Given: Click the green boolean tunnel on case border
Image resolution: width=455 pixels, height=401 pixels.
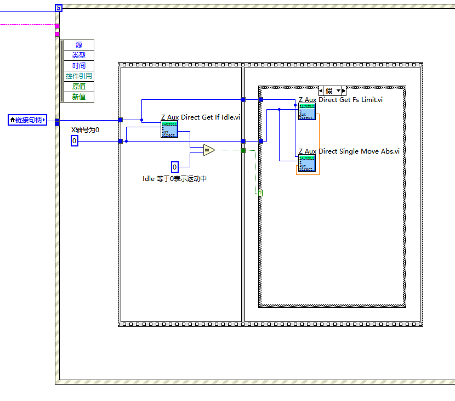Looking at the screenshot, I should 243,150.
